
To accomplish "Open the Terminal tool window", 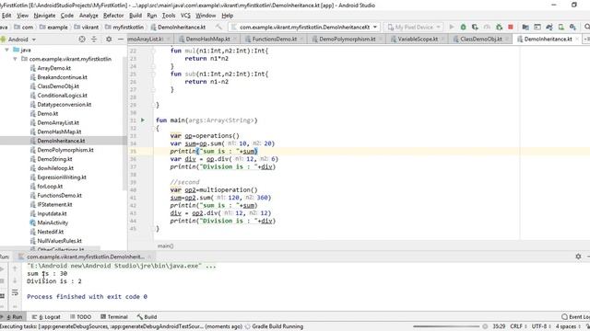I will point(114,316).
